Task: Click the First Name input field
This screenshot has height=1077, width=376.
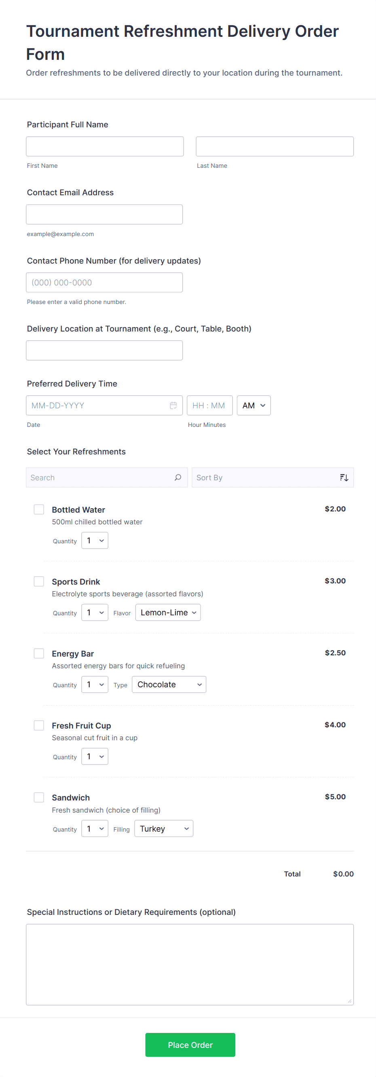Action: [105, 146]
